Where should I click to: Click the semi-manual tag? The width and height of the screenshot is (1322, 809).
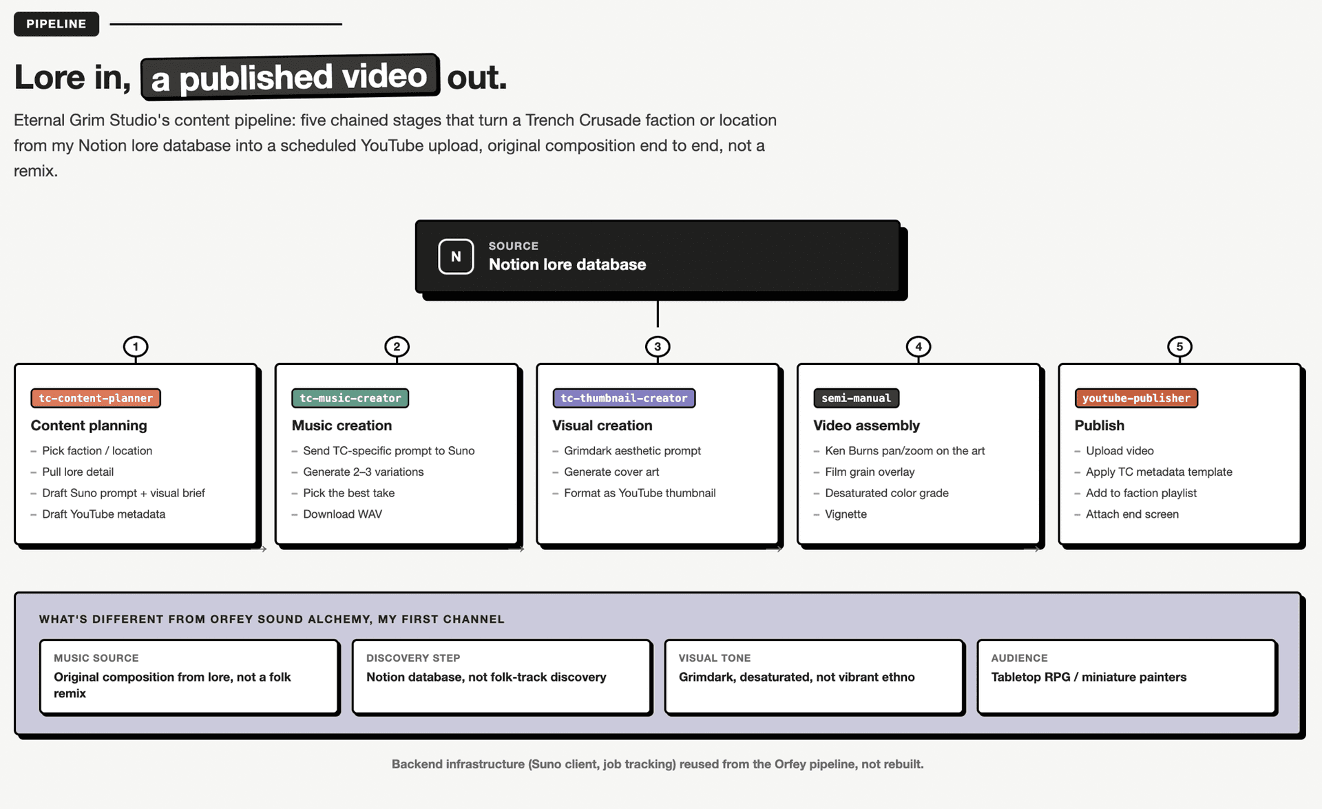tap(856, 398)
